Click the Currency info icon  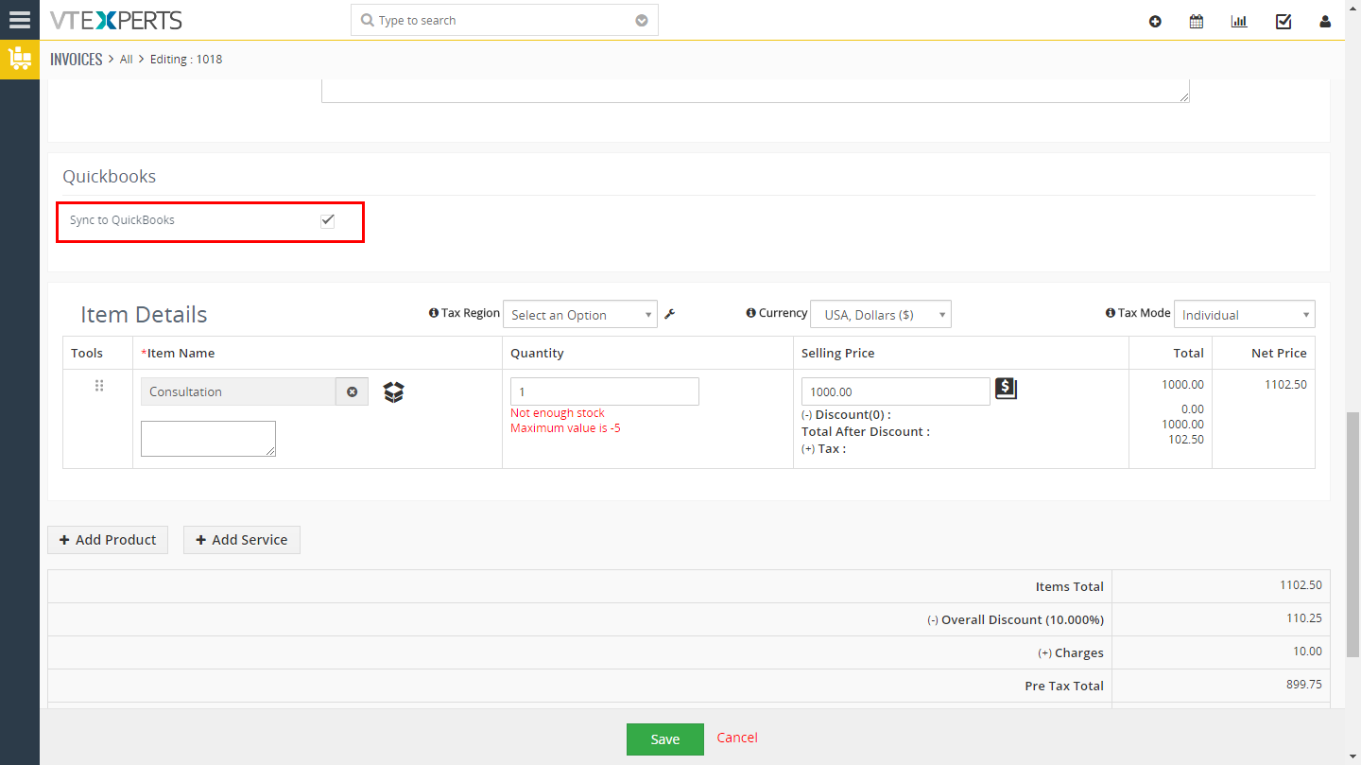[750, 313]
